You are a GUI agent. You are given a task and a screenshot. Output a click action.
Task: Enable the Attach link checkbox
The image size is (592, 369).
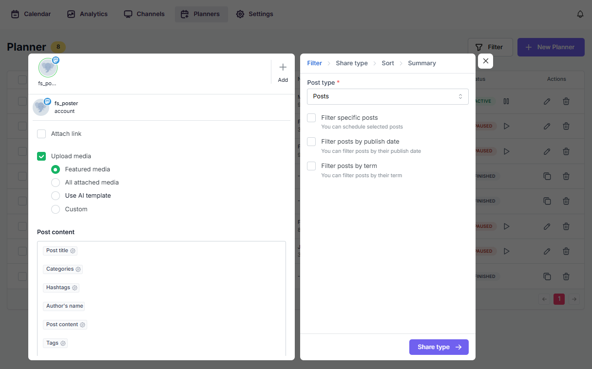[x=41, y=134]
